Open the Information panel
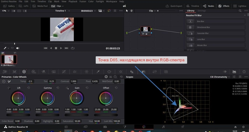The width and height of the screenshot is (249, 132). coord(244,72)
